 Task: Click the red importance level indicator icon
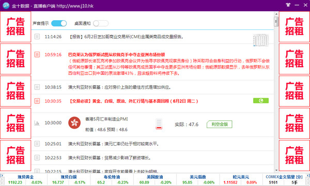click(159, 124)
